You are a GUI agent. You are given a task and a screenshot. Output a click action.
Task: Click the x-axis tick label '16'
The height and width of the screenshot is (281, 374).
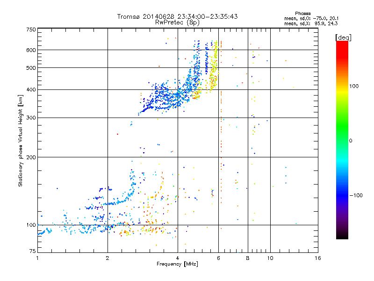pos(318,258)
